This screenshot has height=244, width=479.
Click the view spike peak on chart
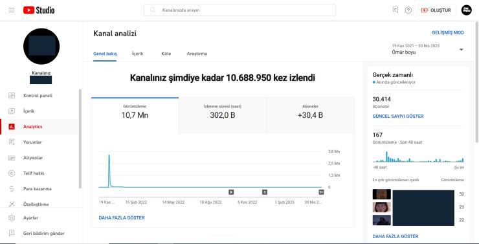(109, 156)
